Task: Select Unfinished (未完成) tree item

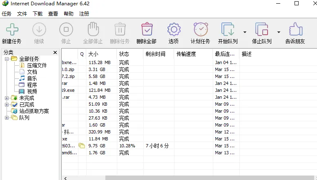Action: 27,98
